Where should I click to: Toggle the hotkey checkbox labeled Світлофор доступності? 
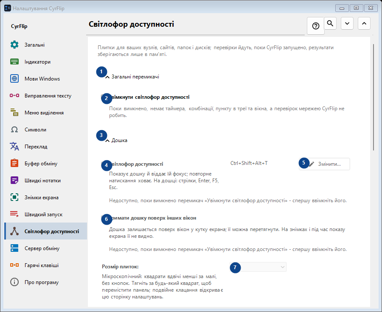(x=103, y=164)
